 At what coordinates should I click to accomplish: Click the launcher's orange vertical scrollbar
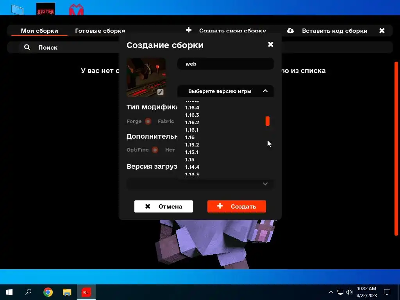click(396, 148)
